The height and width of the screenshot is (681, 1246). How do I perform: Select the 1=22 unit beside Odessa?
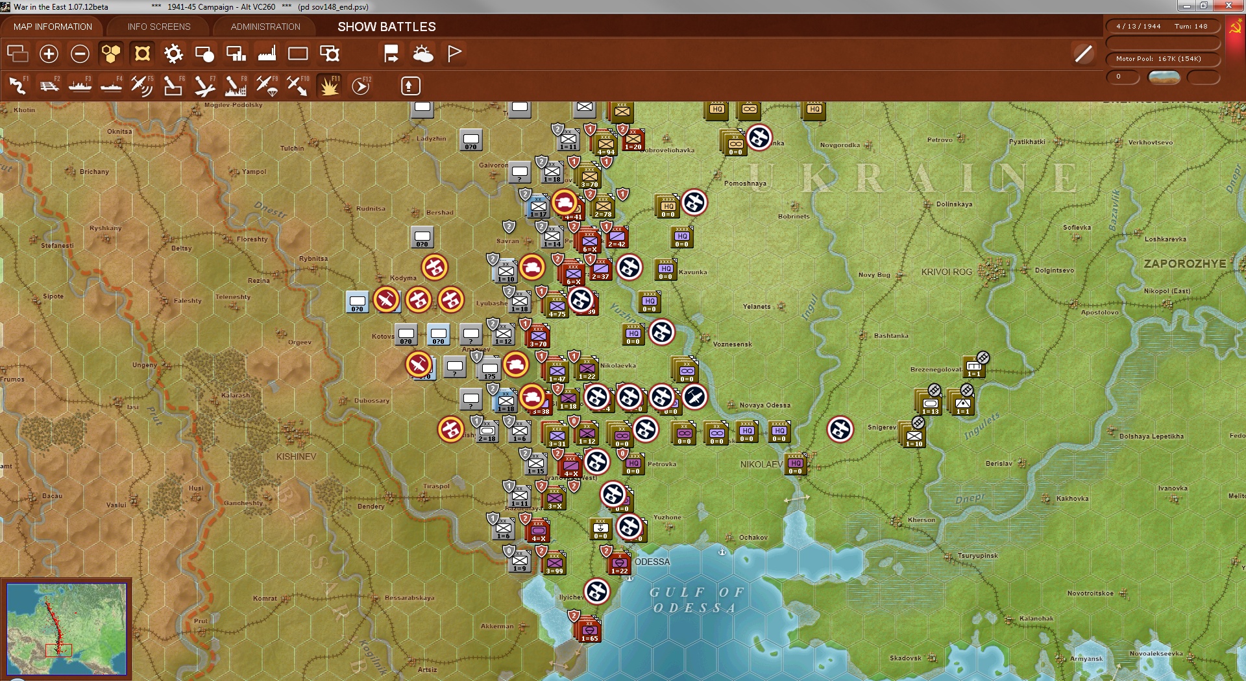620,563
